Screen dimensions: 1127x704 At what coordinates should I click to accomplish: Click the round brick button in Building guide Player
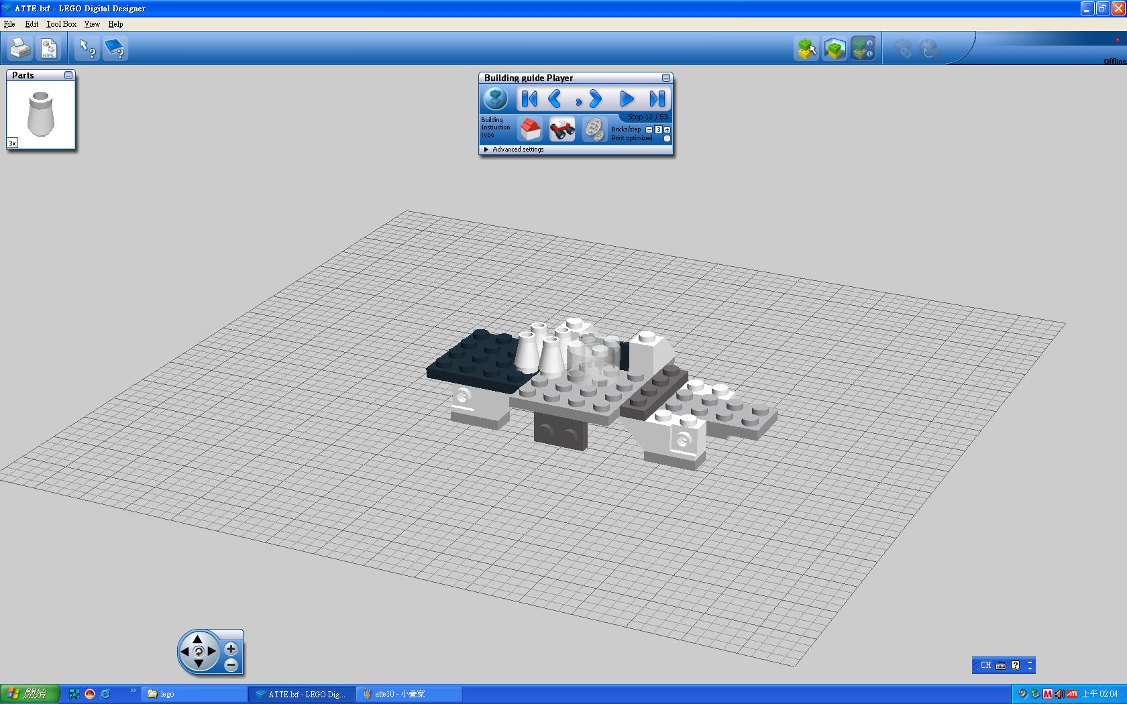tap(496, 99)
